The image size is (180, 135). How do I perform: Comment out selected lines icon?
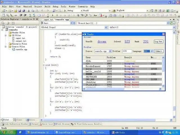(30, 15)
